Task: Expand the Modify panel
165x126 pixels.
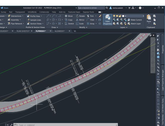Action: click(x=83, y=27)
